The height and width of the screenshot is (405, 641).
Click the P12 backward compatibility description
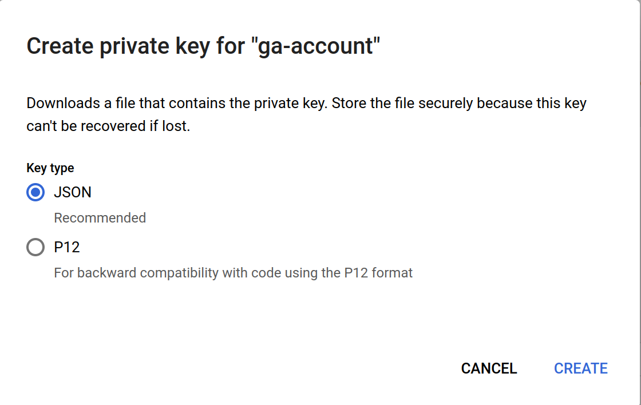pos(232,273)
